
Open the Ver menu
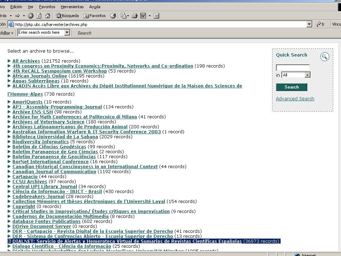click(x=31, y=7)
